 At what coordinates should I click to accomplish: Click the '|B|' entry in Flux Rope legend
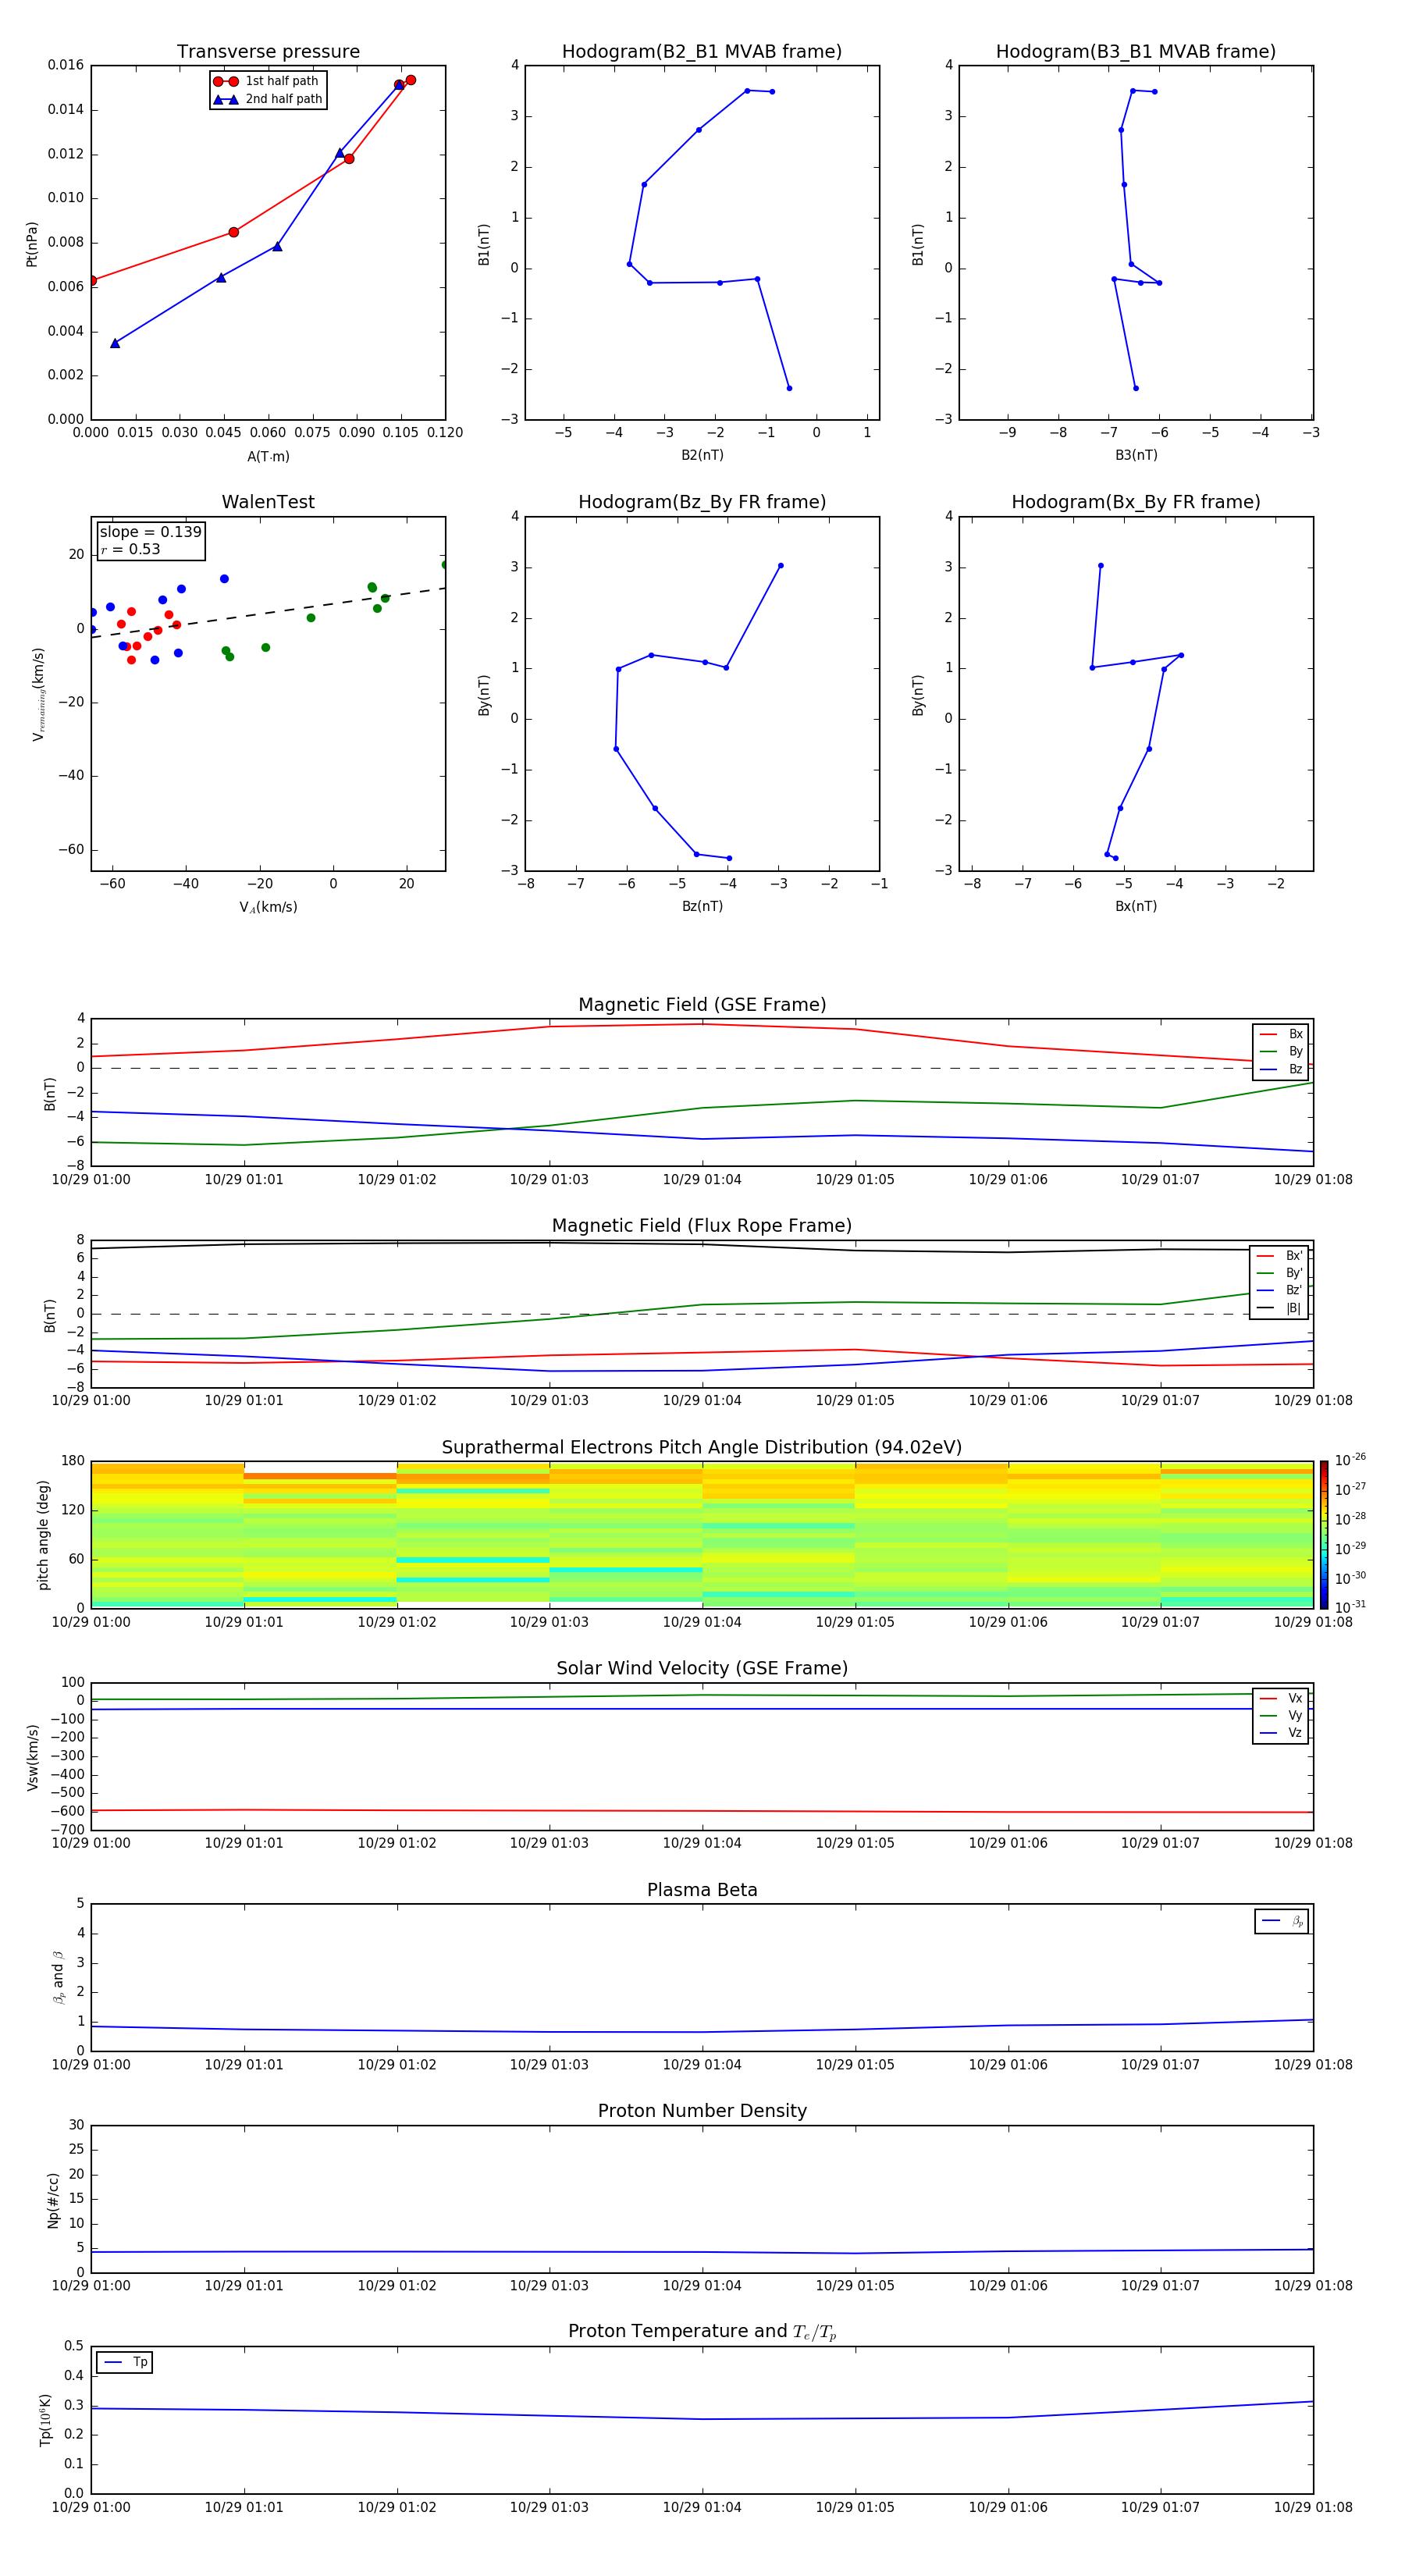[1280, 1308]
